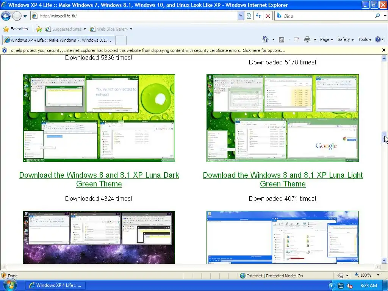Click Internet Protected Mode zone status

pos(271,276)
